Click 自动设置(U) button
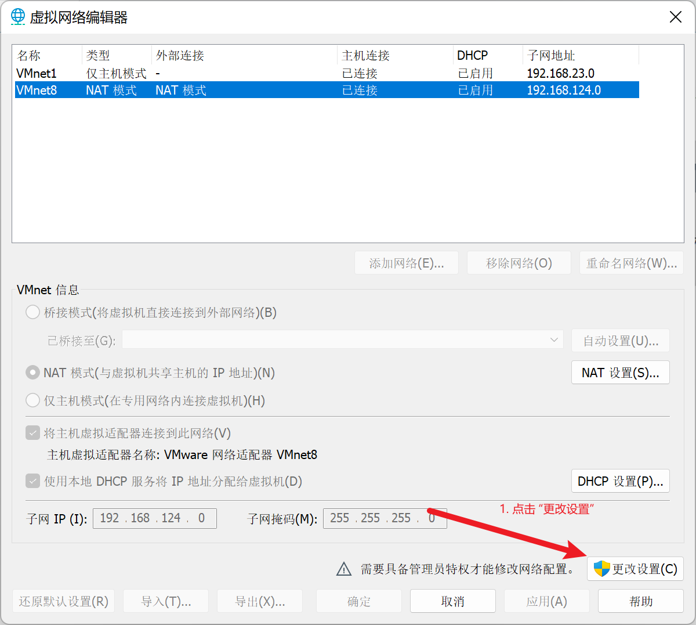Screen dimensions: 696x625 [x=620, y=341]
